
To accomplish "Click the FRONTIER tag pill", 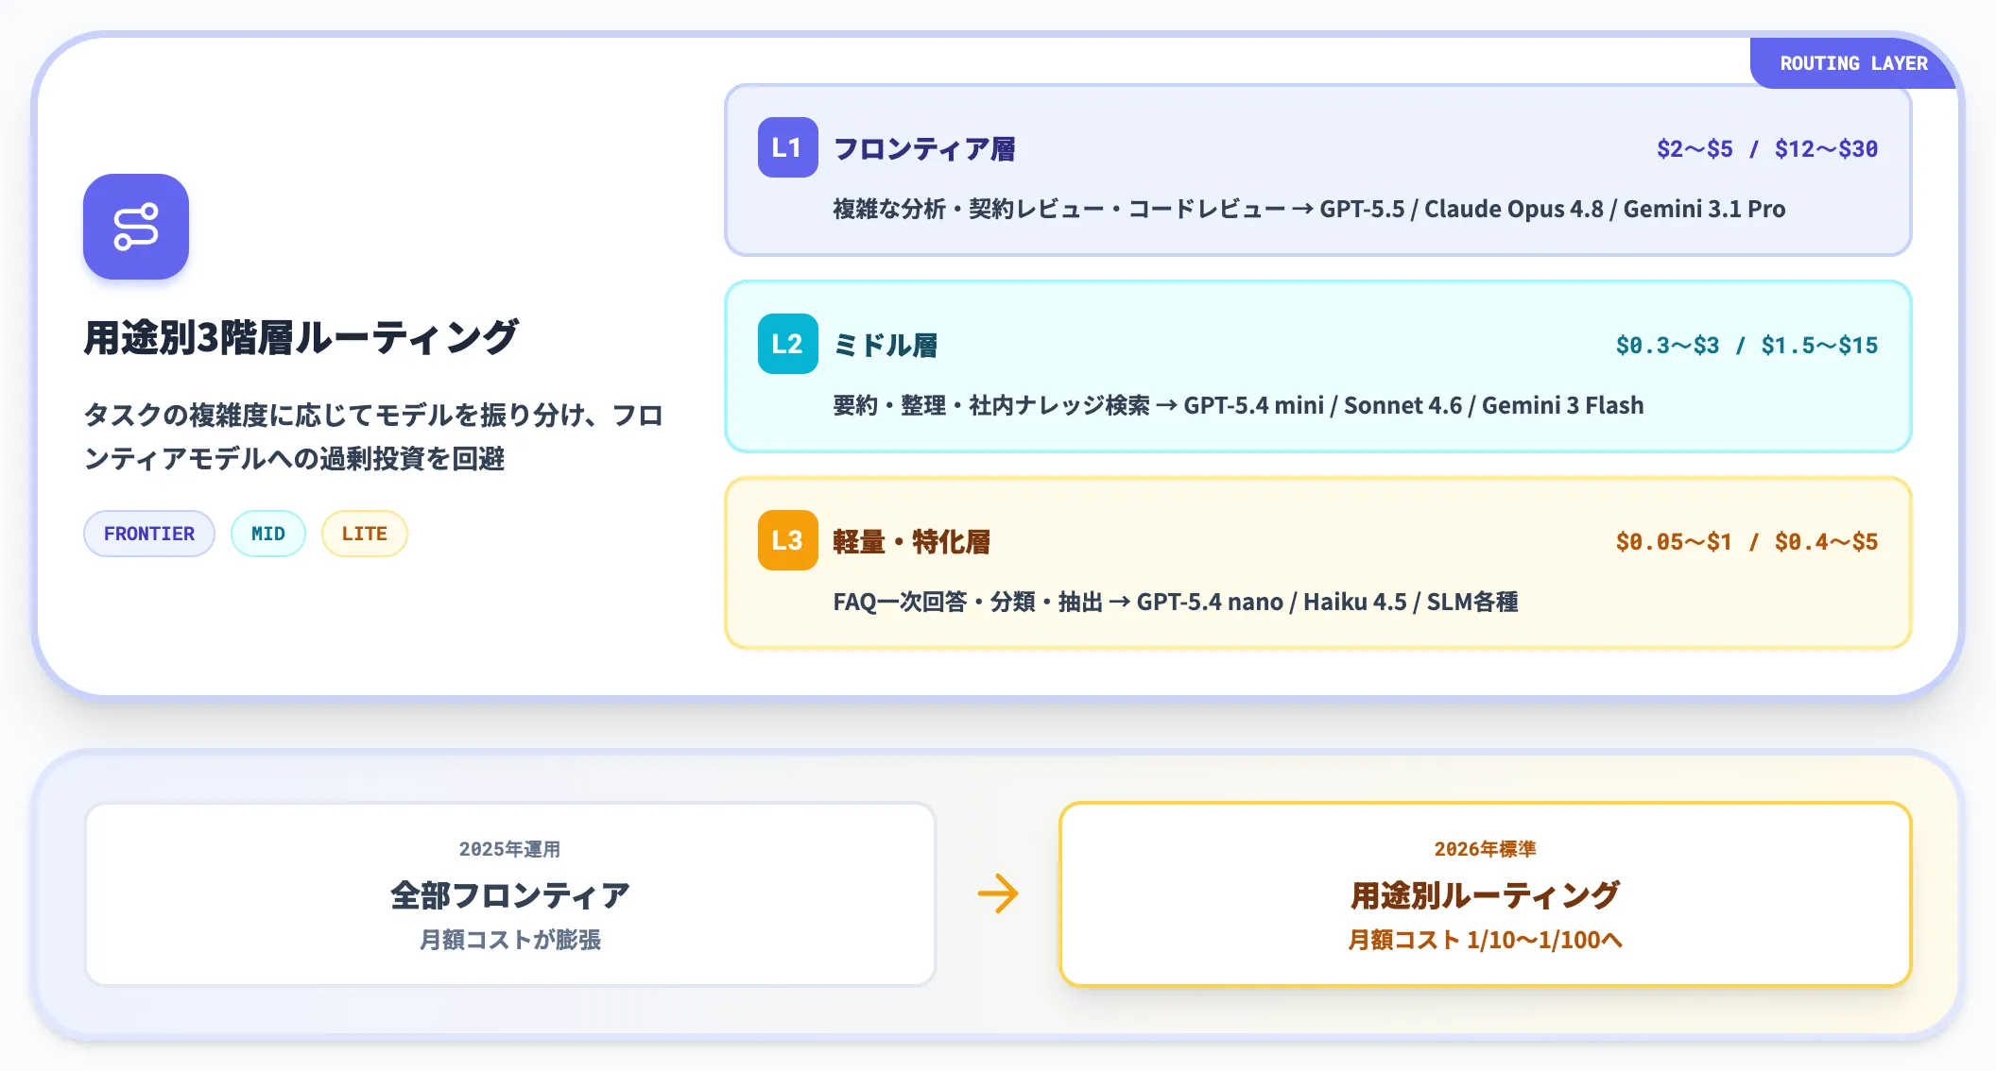I will pyautogui.click(x=149, y=534).
